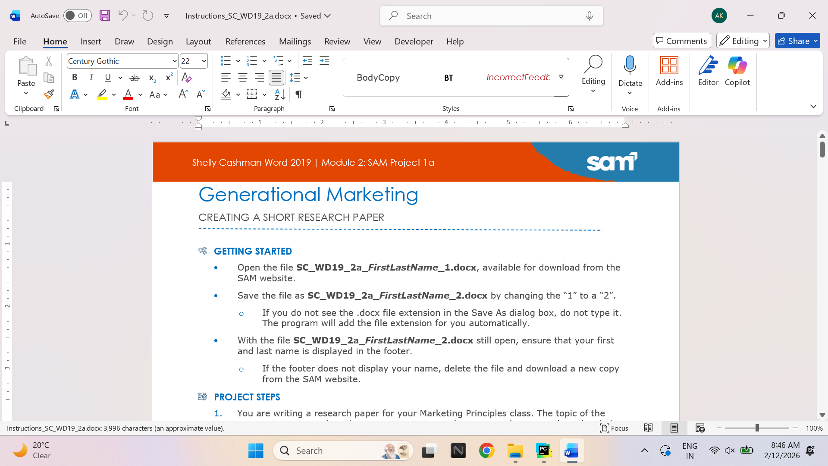Show or hide paragraph marks

point(299,94)
